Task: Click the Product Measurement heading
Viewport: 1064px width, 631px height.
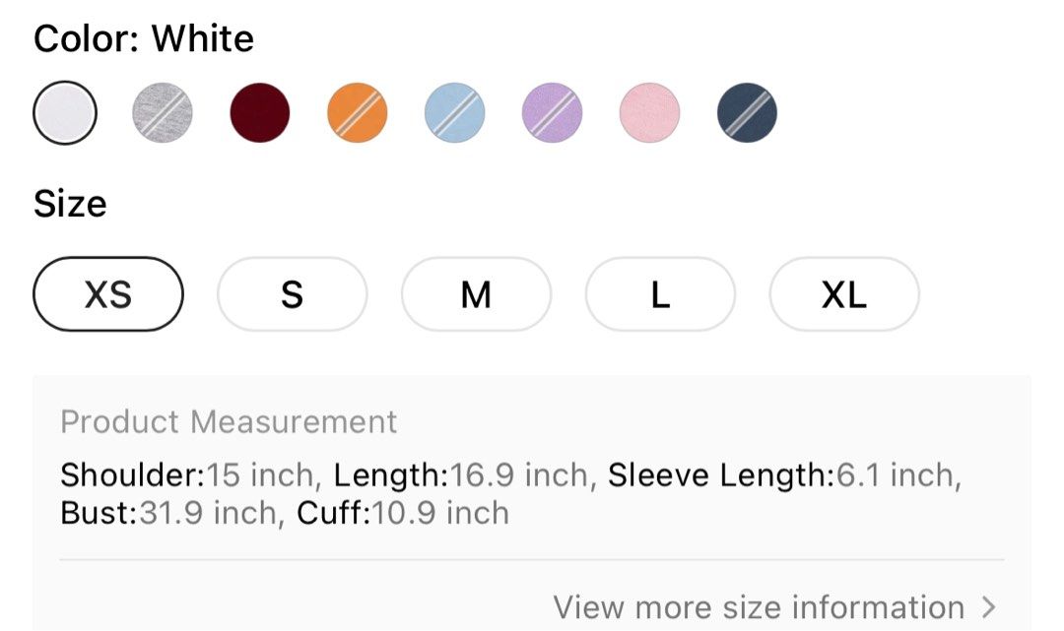Action: (x=229, y=422)
